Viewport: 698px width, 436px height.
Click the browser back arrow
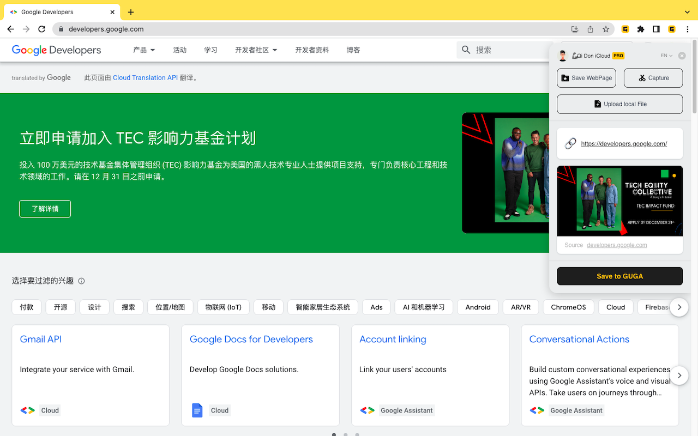11,29
